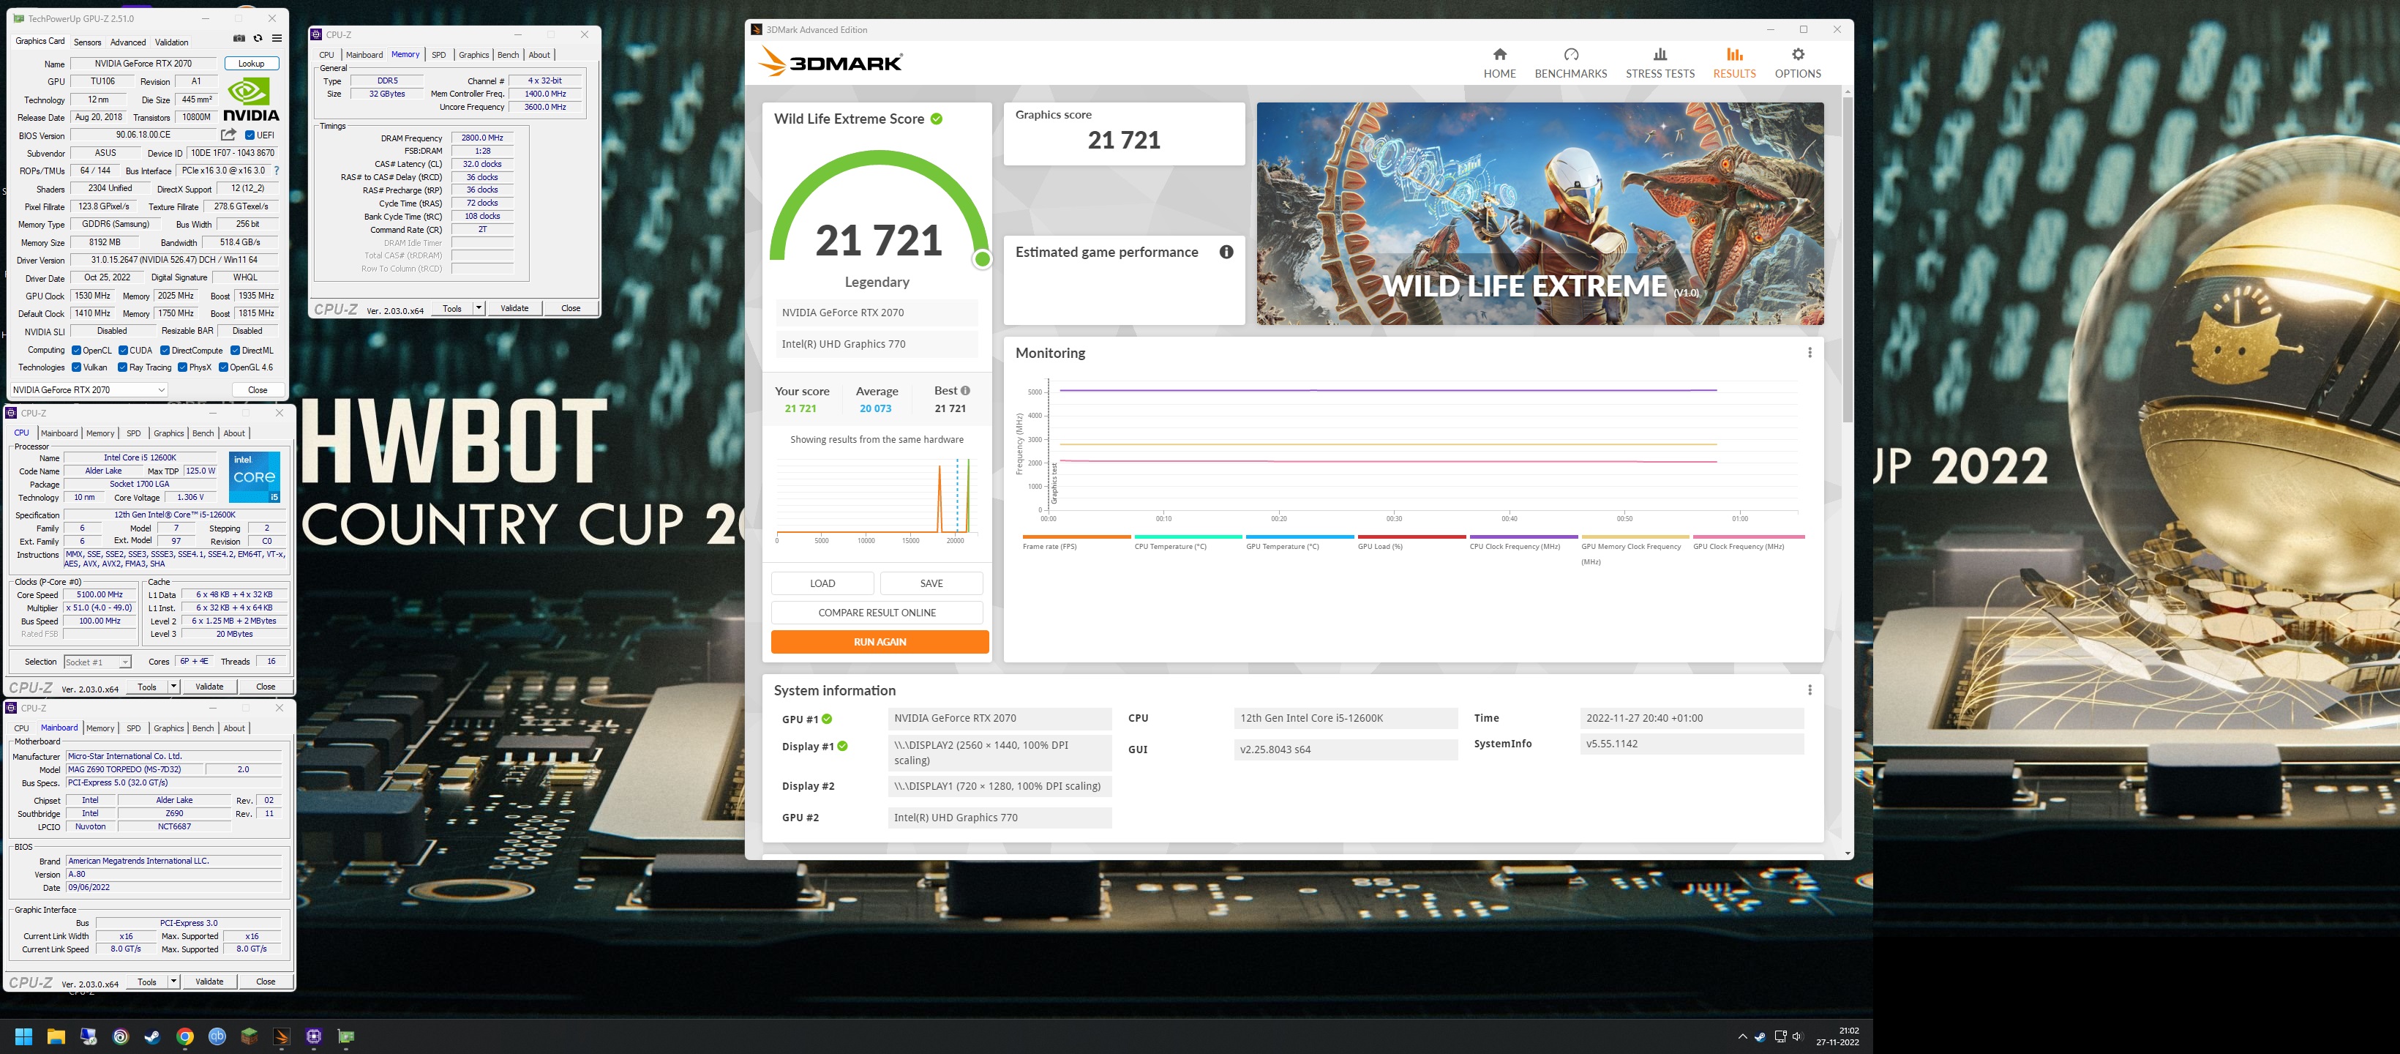Open Steam from the taskbar
This screenshot has height=1054, width=2400.
click(x=153, y=1036)
